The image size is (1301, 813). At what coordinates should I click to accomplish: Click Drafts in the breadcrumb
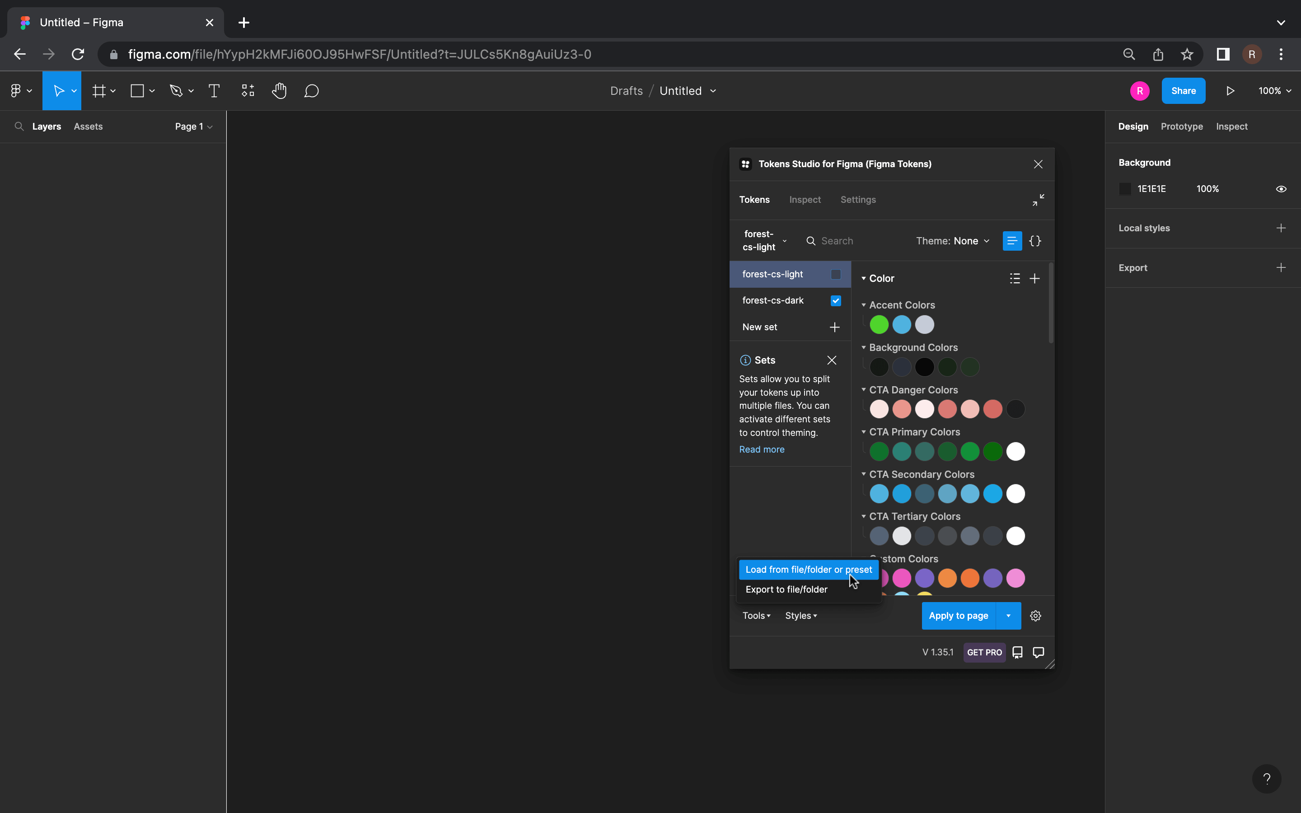coord(626,91)
